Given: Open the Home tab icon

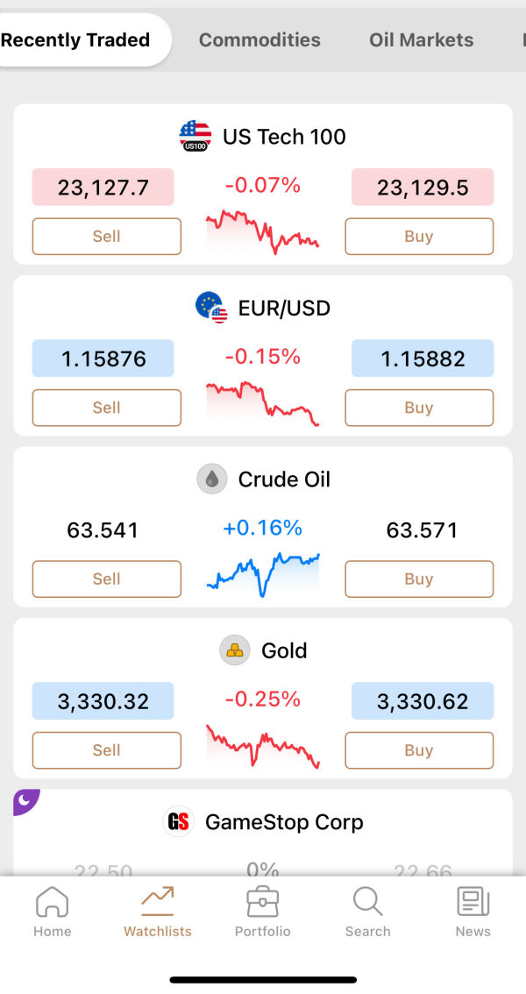Looking at the screenshot, I should pos(52,902).
